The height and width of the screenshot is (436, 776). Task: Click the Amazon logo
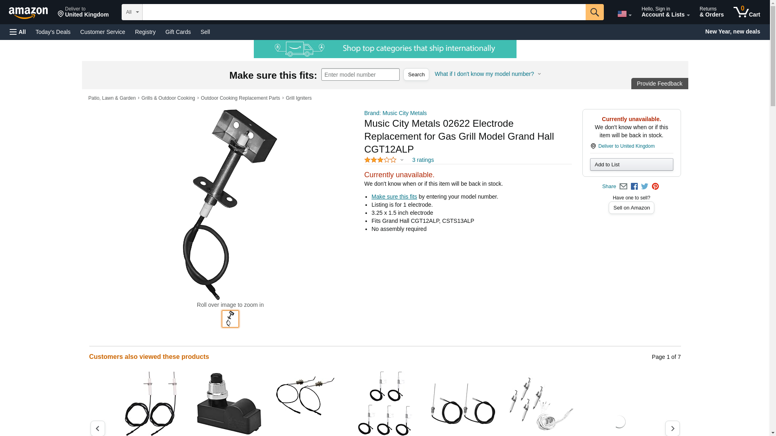(28, 13)
